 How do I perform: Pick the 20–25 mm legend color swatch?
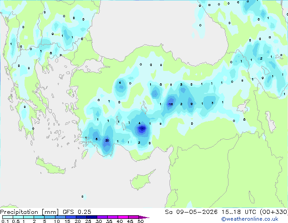[81, 217]
